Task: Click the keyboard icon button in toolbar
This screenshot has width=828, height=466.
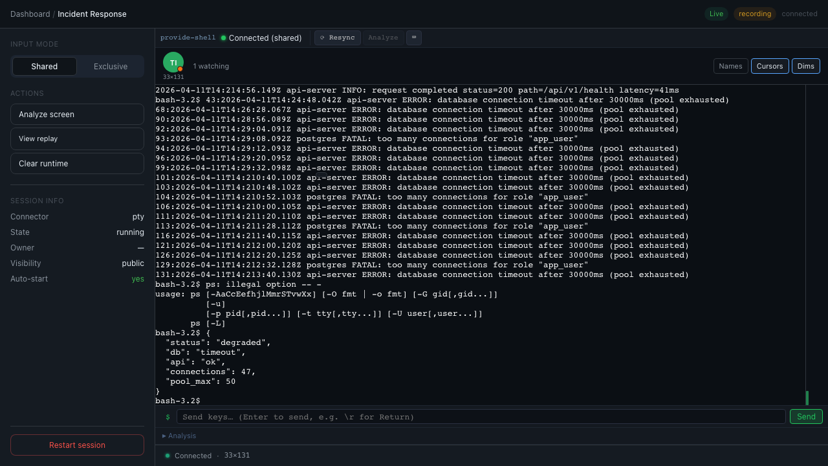Action: pyautogui.click(x=414, y=38)
